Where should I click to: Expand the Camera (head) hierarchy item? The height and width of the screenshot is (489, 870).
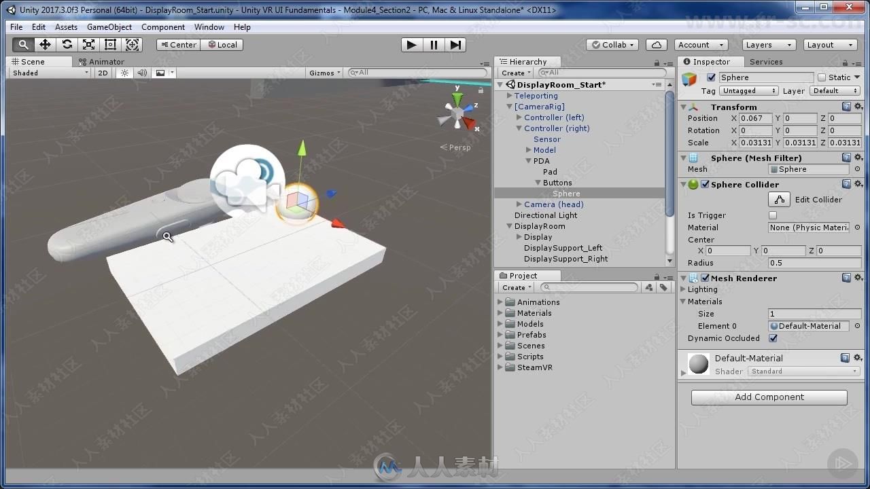click(x=519, y=204)
